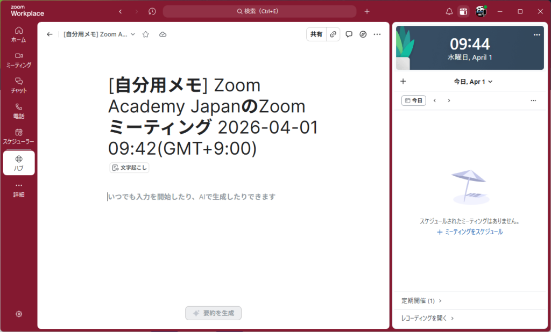Click the 共有 share button
The height and width of the screenshot is (332, 551).
click(x=316, y=34)
